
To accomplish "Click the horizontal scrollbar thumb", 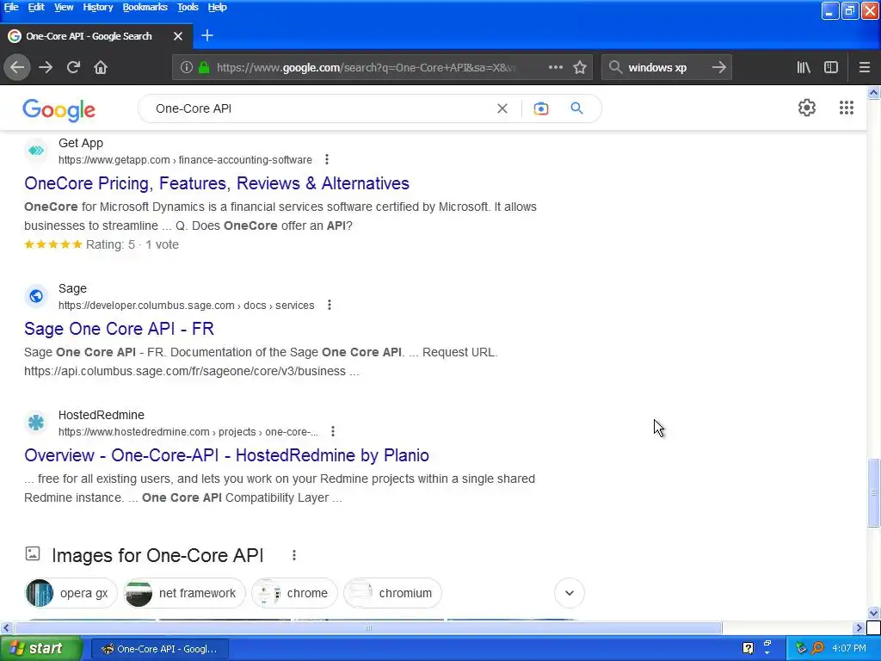I will pyautogui.click(x=368, y=627).
